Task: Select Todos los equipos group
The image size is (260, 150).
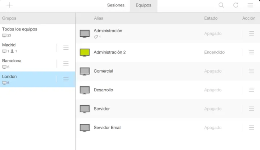Action: pyautogui.click(x=19, y=29)
